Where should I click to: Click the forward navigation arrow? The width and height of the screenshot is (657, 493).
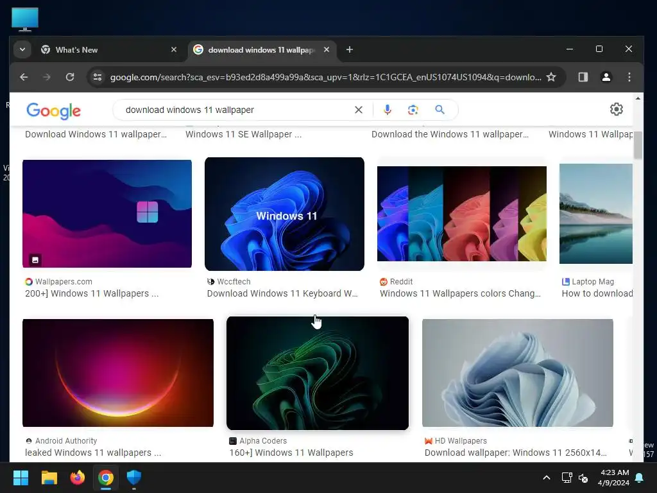coord(46,77)
